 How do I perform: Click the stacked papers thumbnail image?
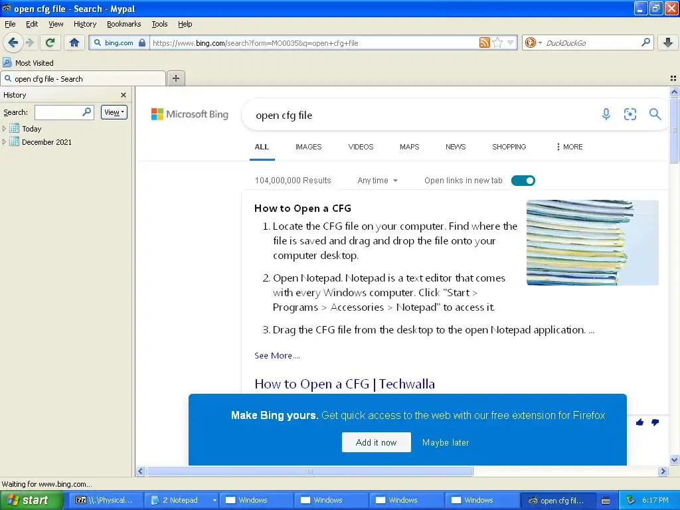coord(592,242)
